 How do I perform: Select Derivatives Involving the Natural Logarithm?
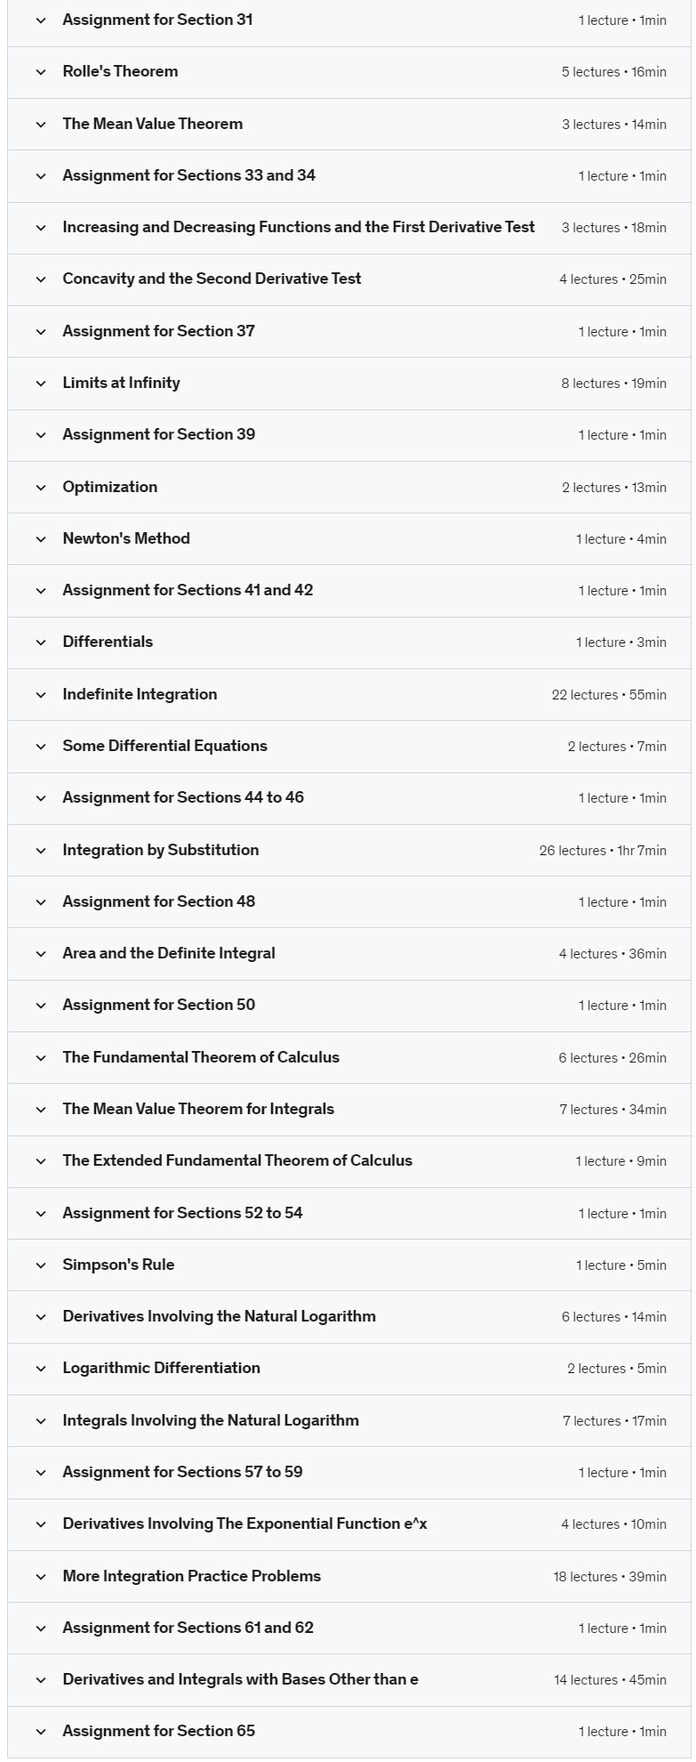point(219,1316)
